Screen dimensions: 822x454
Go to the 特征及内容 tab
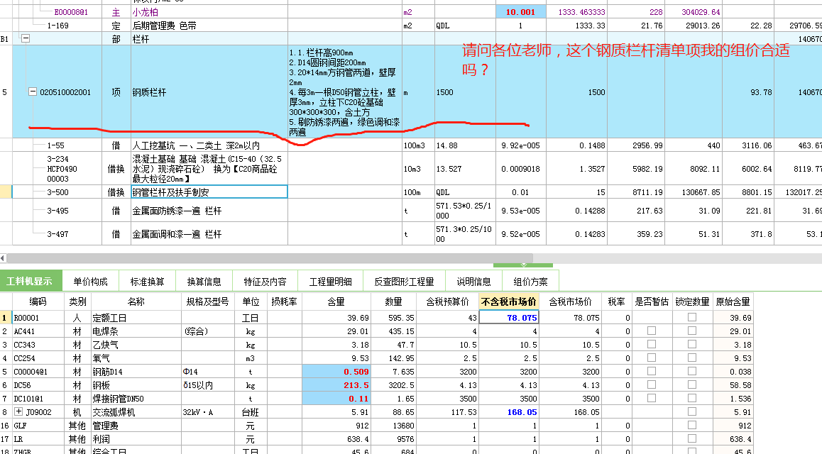click(x=265, y=281)
